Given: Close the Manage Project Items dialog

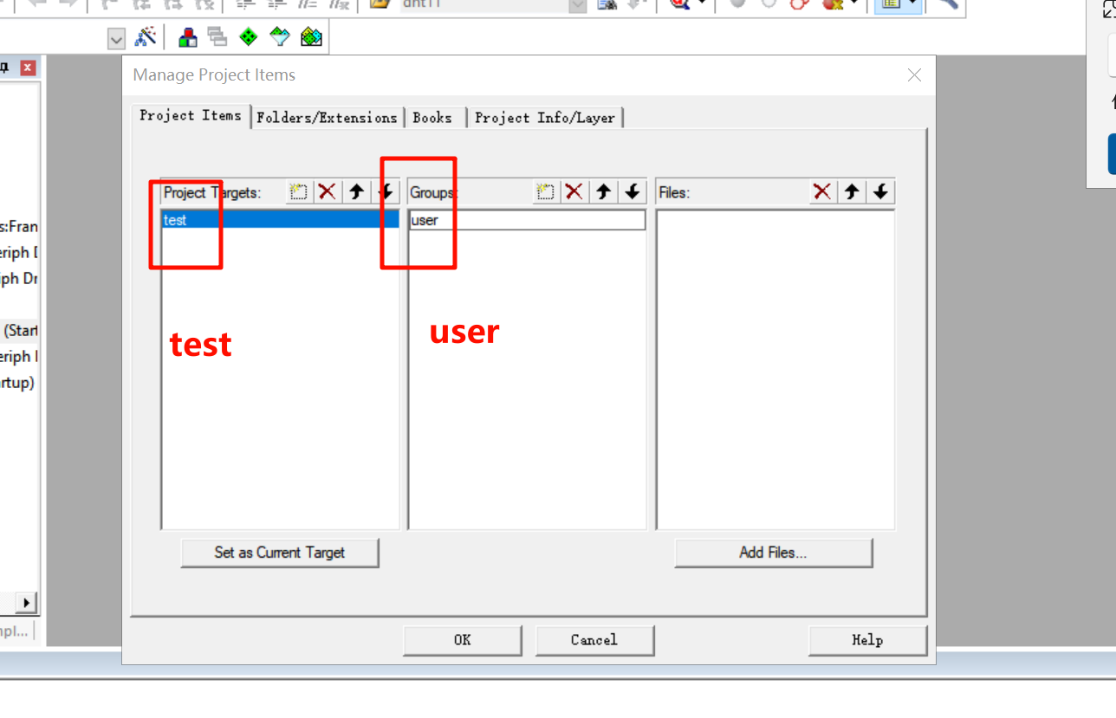Looking at the screenshot, I should pos(914,75).
